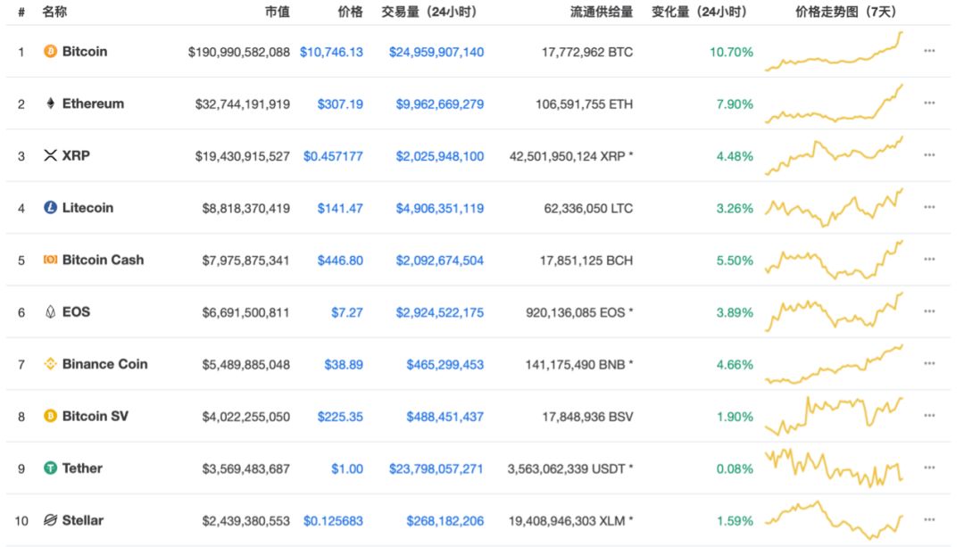Sort by the 市值 column header

(x=278, y=12)
